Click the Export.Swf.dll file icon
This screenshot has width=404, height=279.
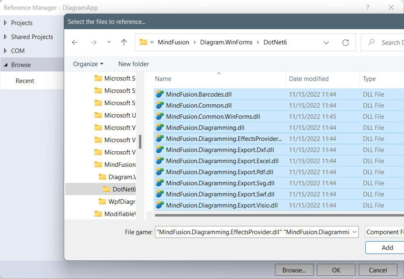point(160,194)
